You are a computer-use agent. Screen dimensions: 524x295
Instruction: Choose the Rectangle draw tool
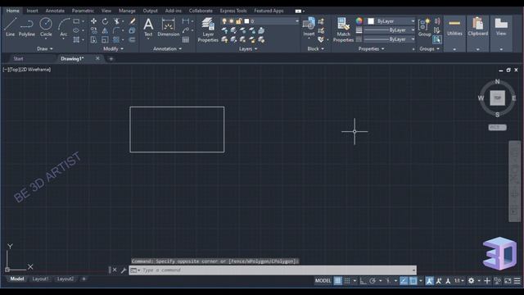(x=76, y=21)
